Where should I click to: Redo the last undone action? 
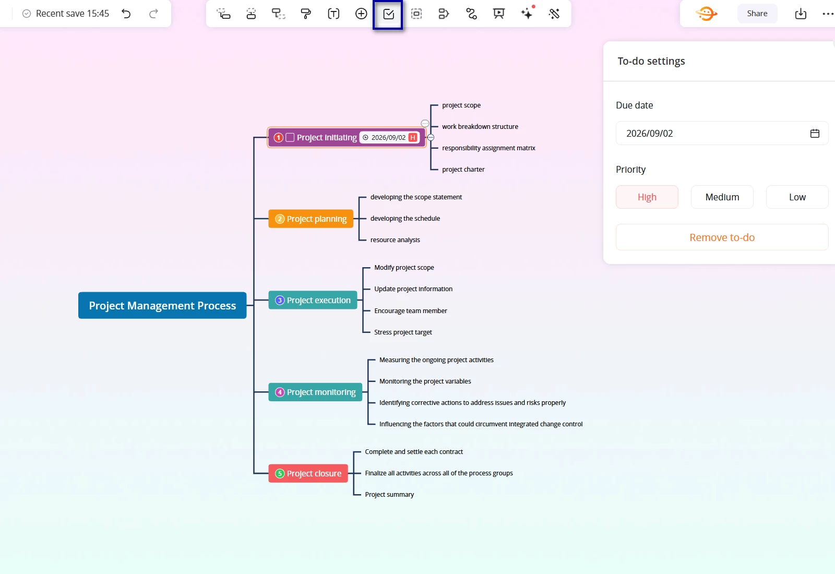point(153,14)
